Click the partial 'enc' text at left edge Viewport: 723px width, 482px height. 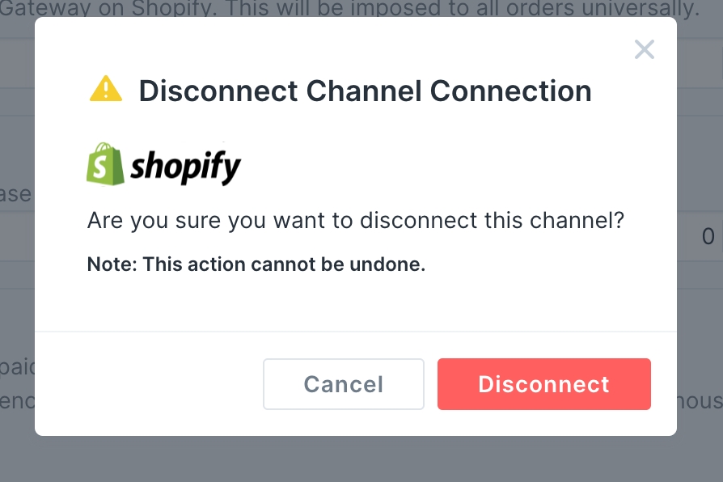(x=16, y=400)
